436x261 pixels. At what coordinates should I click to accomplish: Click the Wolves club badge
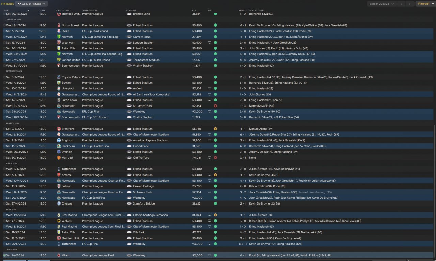pyautogui.click(x=59, y=221)
